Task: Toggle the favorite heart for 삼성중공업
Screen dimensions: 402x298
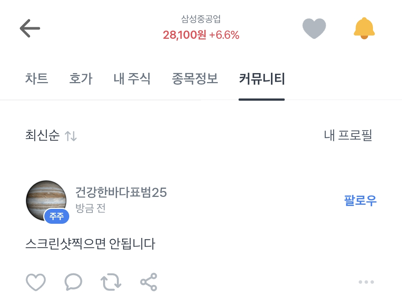Action: pos(314,28)
